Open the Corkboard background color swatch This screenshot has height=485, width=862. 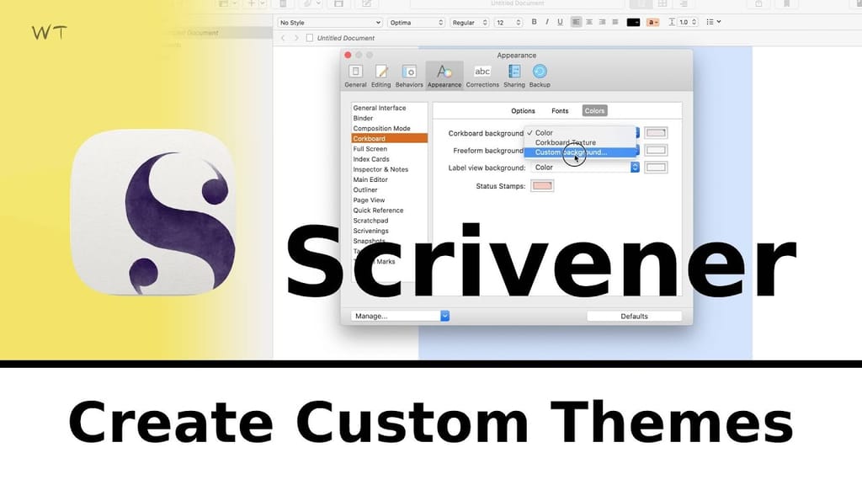point(656,132)
